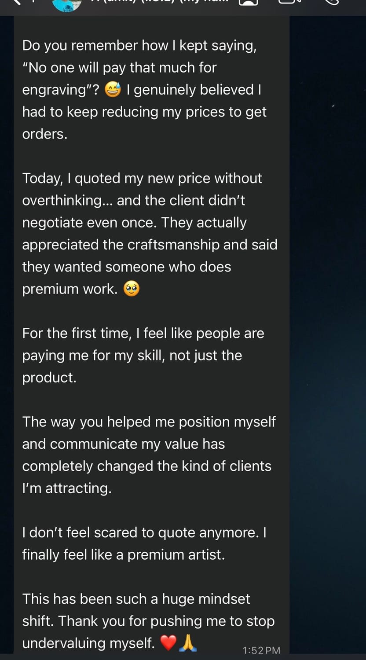Screen dimensions: 366x660
Task: Select the "Do you remember how I kept saying" line
Action: 139,46
